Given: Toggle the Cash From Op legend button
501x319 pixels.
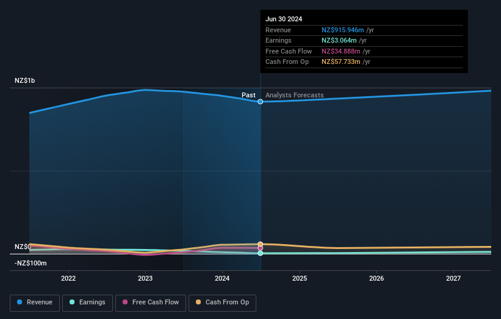Looking at the screenshot, I should pyautogui.click(x=222, y=303).
